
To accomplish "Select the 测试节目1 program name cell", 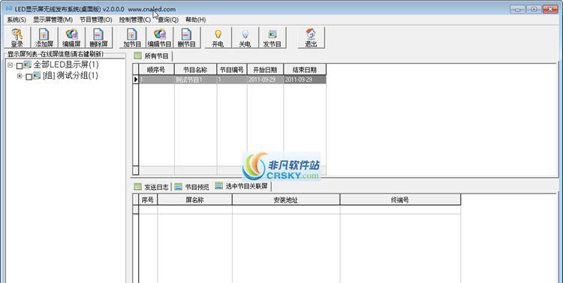I will click(x=195, y=80).
